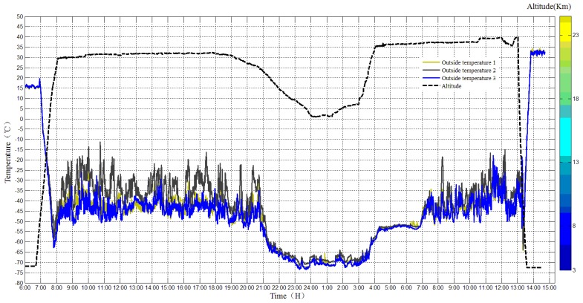Click the -75 temperature axis tick label

[16, 273]
